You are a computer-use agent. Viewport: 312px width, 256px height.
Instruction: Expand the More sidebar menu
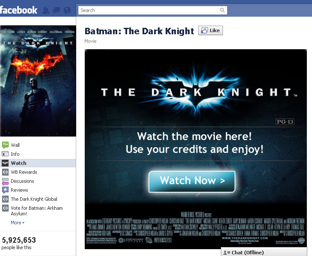(x=18, y=223)
